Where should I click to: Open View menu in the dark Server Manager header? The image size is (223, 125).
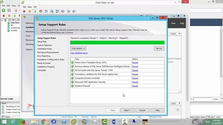173,23
